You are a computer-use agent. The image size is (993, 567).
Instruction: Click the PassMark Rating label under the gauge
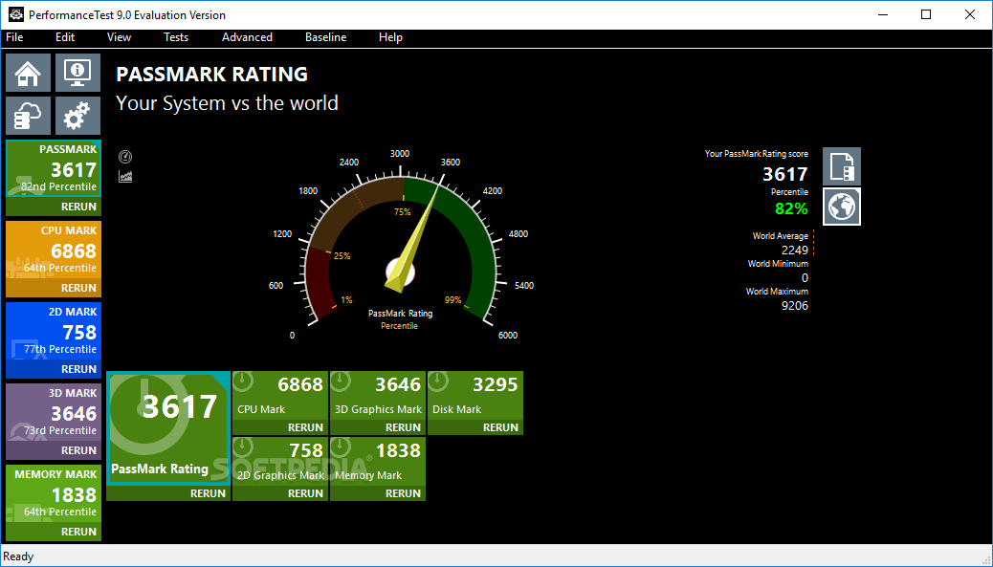tap(400, 314)
